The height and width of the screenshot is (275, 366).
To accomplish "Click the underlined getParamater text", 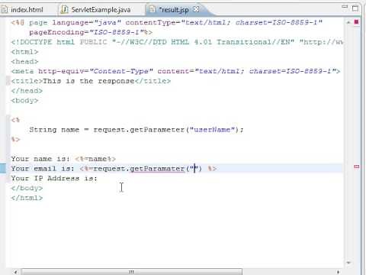I will (157, 169).
